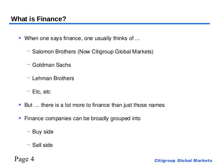Click 'a lot more to finance' sentence
This screenshot has width=219, height=164.
(x=94, y=105)
